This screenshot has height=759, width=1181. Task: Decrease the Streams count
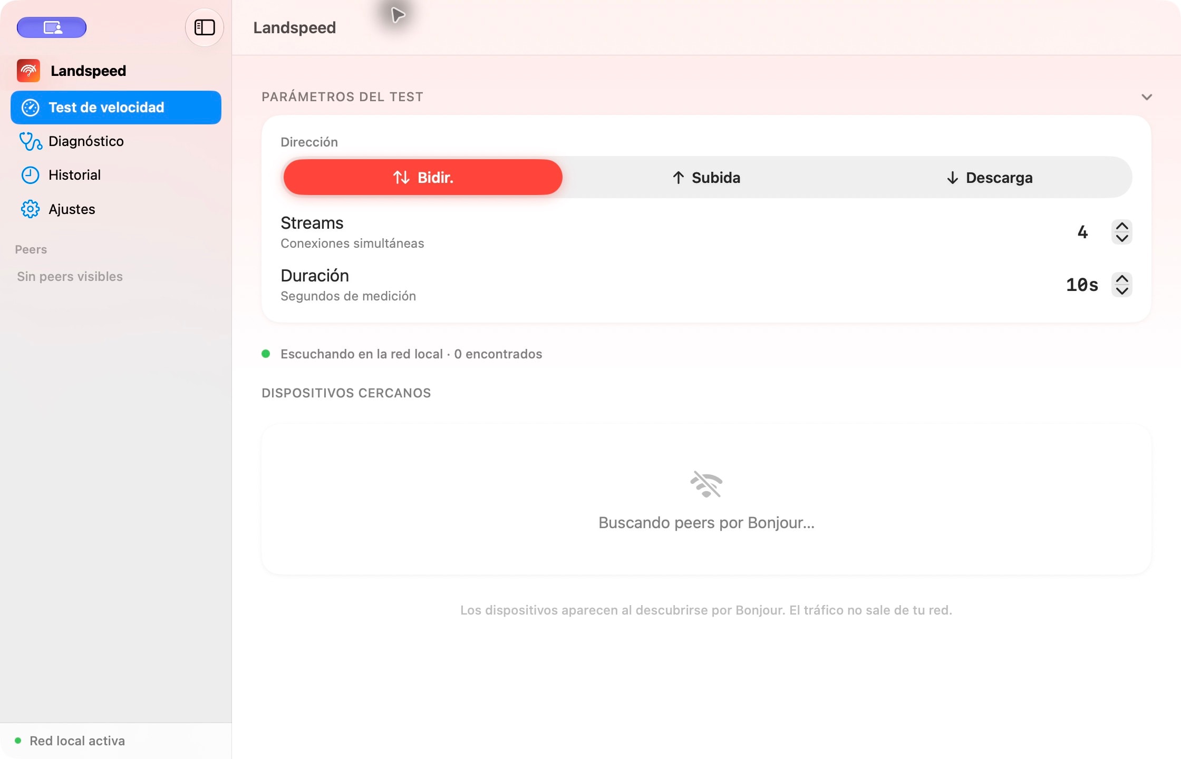(1122, 238)
